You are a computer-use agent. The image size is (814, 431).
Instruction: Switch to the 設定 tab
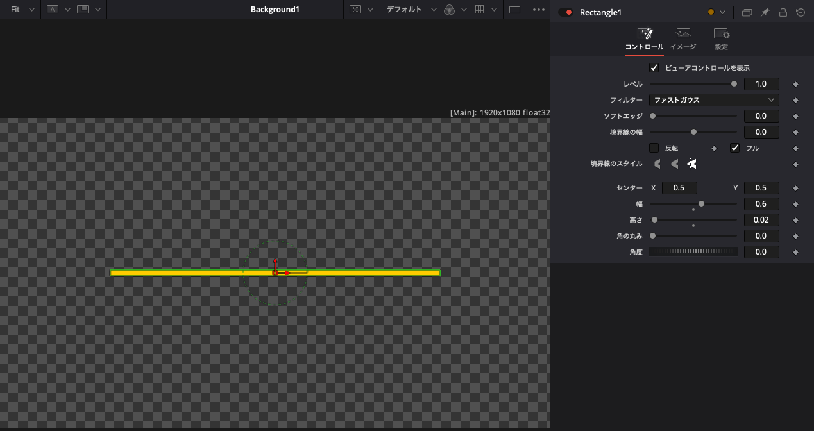click(x=722, y=40)
